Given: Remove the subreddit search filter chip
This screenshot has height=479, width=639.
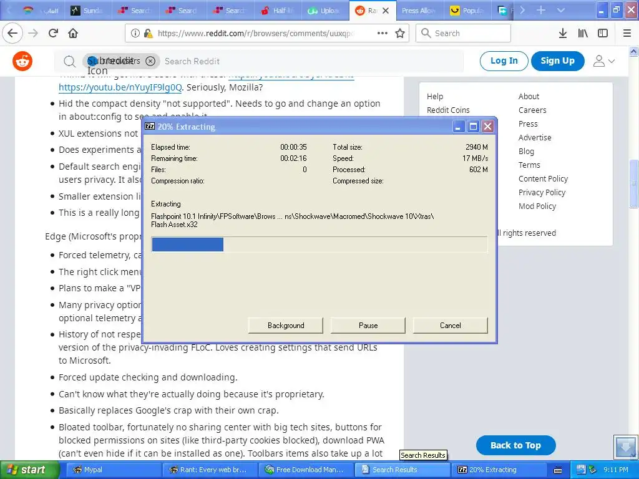Looking at the screenshot, I should tap(150, 61).
